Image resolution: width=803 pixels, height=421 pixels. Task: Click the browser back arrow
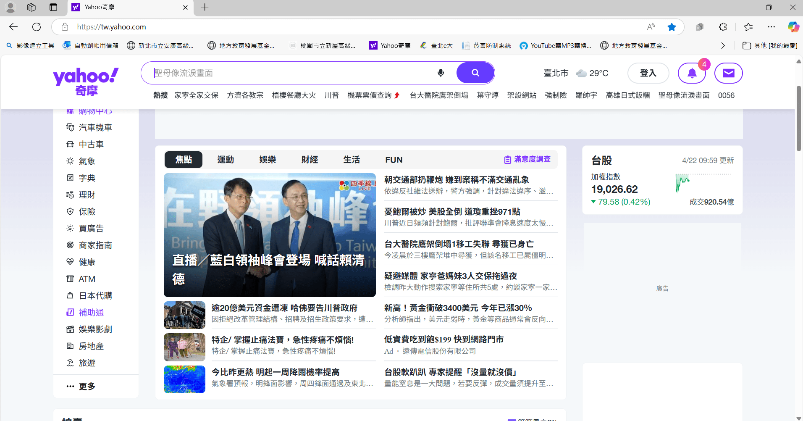[13, 27]
